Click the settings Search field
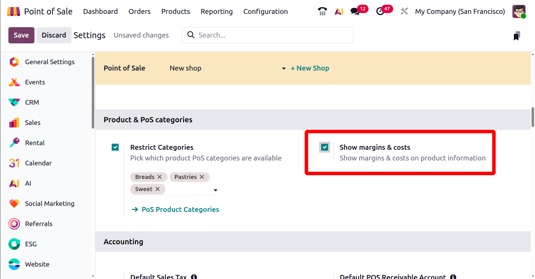Viewport: 535px width, 279px height. coord(272,35)
